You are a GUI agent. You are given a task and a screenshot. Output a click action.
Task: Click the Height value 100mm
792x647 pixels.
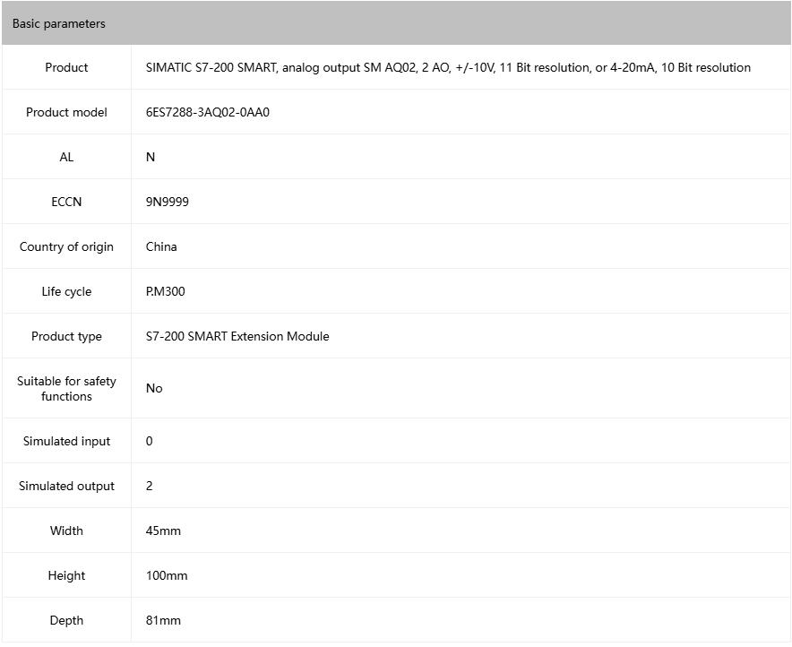click(x=167, y=575)
